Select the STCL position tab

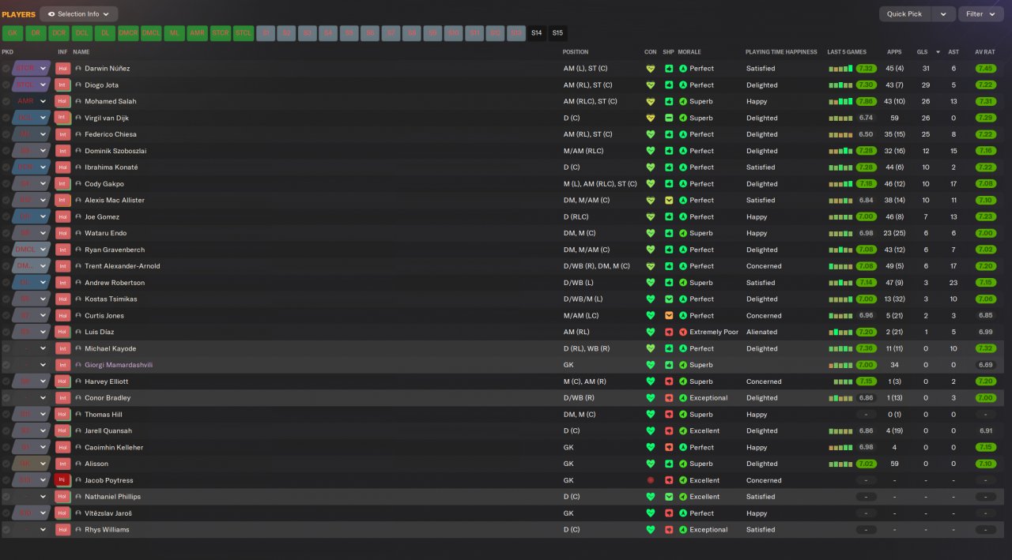coord(244,33)
